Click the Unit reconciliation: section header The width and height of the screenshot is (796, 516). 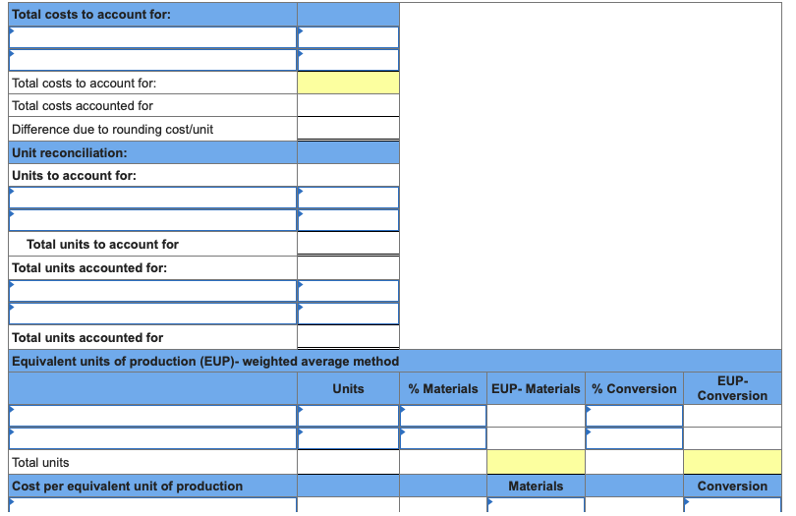tap(70, 153)
